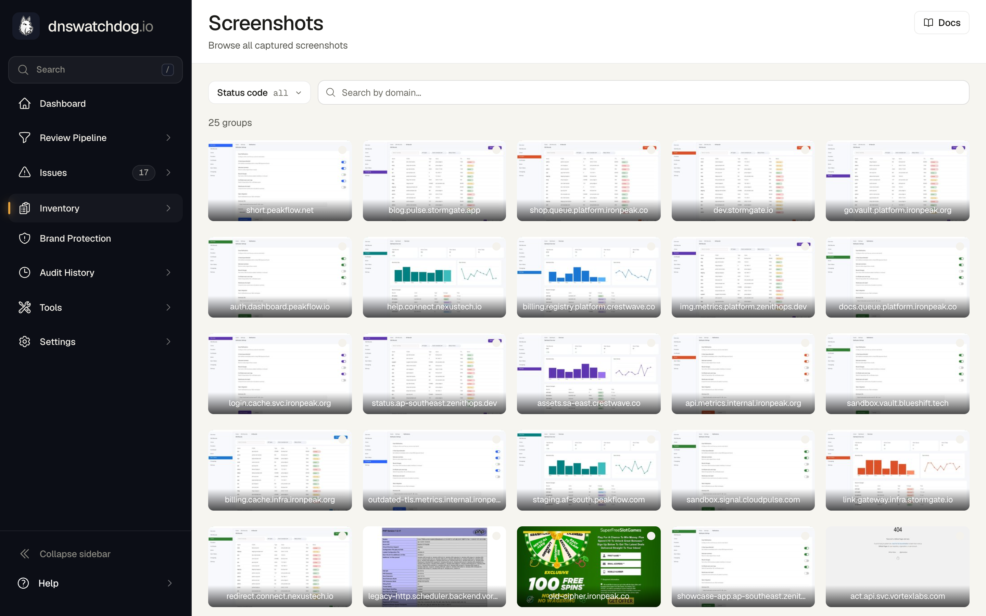This screenshot has height=616, width=986.
Task: Click the Review Pipeline funnel icon
Action: point(24,138)
